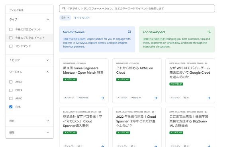Open 2022 年を振り返る Cloud Spanner event
The width and height of the screenshot is (235, 147).
[x=136, y=121]
